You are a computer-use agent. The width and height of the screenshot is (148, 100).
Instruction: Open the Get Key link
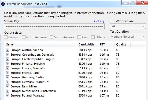click(x=99, y=21)
